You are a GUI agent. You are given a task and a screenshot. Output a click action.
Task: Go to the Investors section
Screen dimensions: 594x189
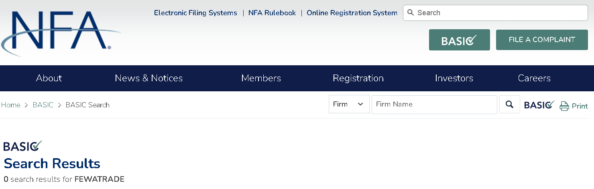point(454,78)
